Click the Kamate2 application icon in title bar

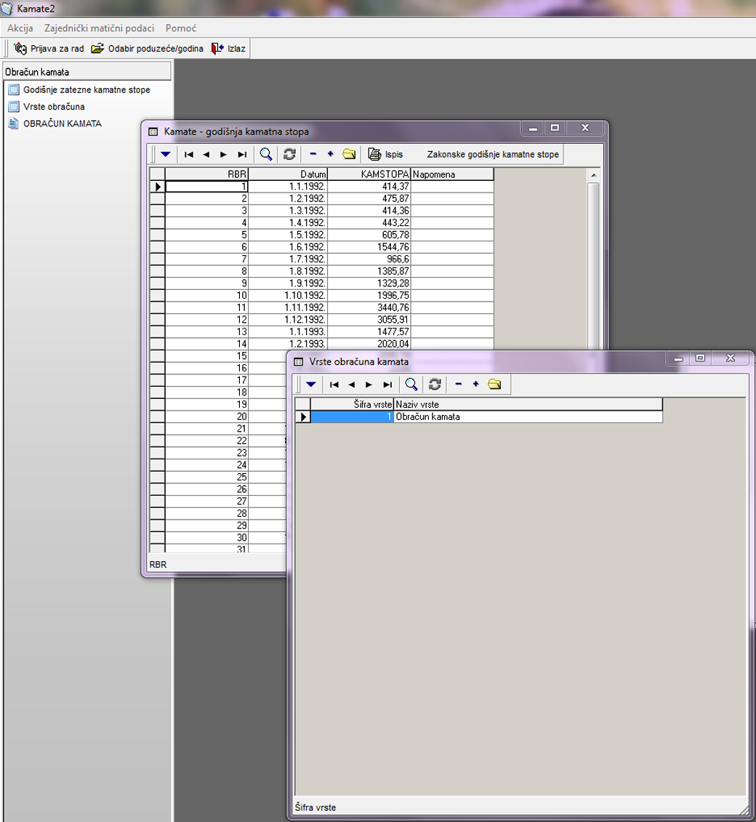pos(7,9)
